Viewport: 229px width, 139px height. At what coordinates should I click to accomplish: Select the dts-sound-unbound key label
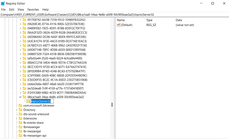(x=36, y=114)
